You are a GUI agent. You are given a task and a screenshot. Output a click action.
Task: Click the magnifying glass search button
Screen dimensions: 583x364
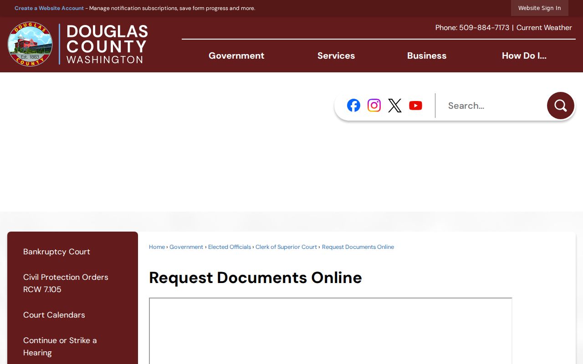(561, 106)
